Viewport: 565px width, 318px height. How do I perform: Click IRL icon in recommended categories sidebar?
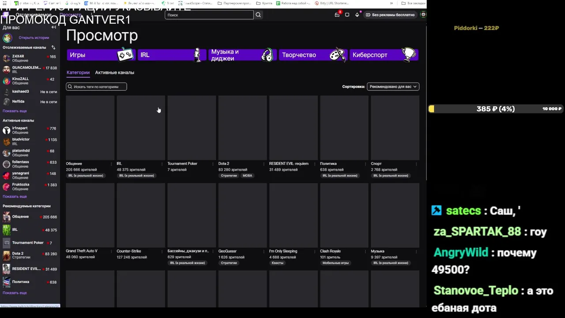pyautogui.click(x=6, y=230)
